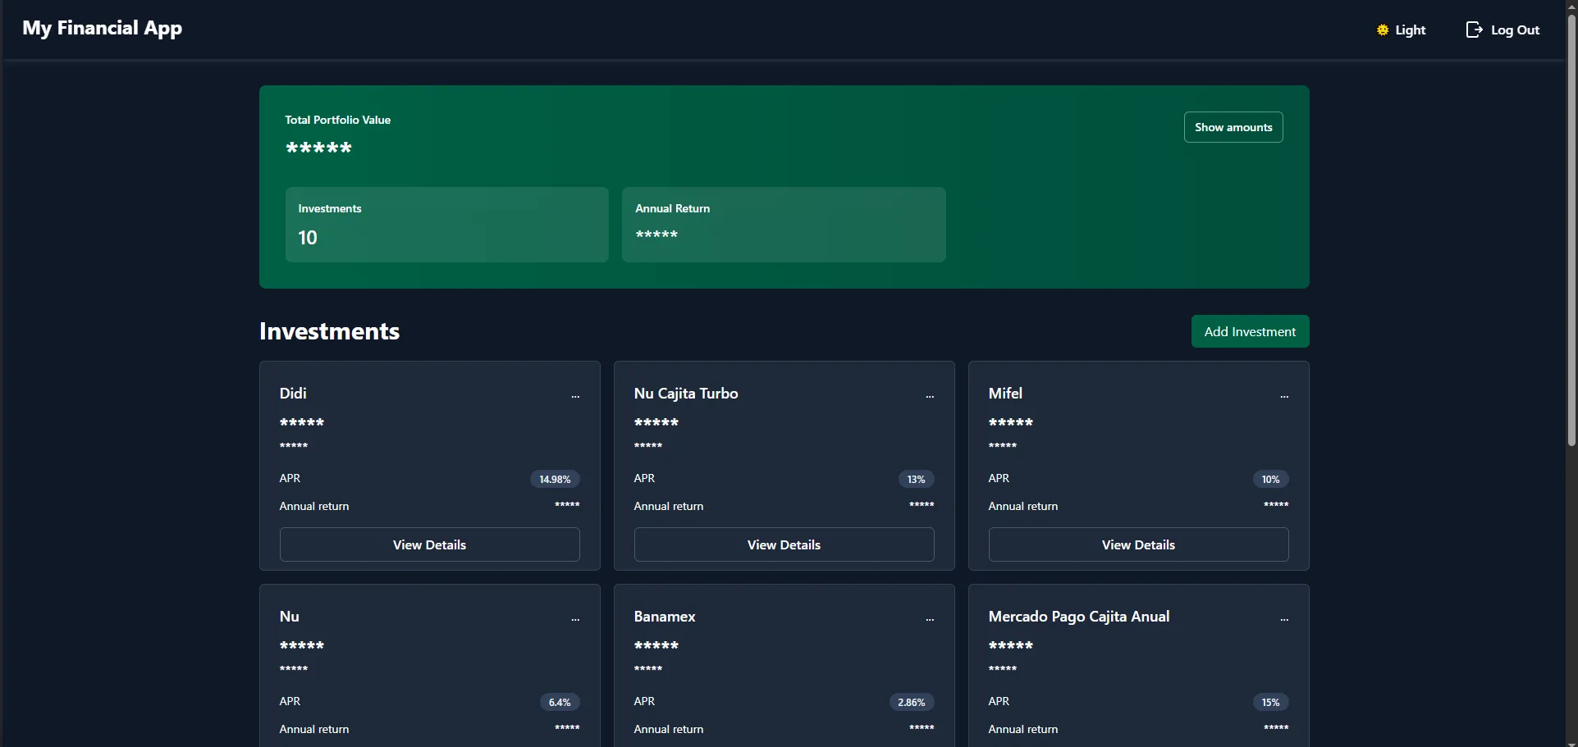Viewport: 1578px width, 747px height.
Task: Click the Add Investment button
Action: (1250, 331)
